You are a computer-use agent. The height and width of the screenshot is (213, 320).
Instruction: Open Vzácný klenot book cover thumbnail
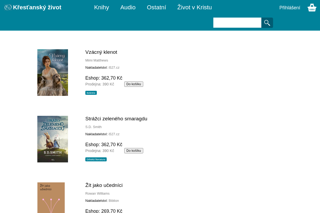pyautogui.click(x=53, y=72)
